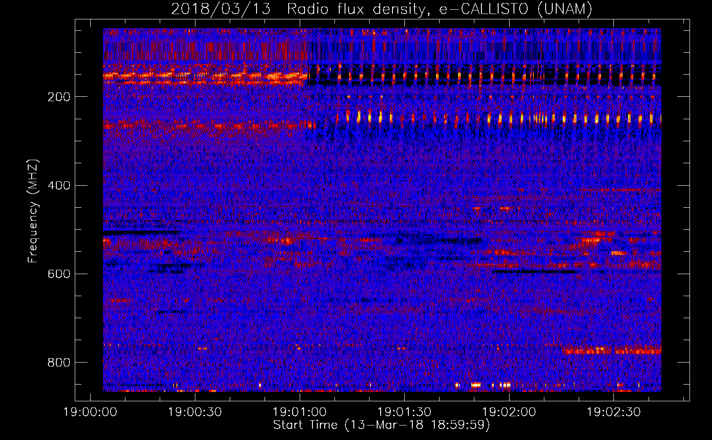
Task: Click the 200 frequency tick label
Action: tap(59, 97)
